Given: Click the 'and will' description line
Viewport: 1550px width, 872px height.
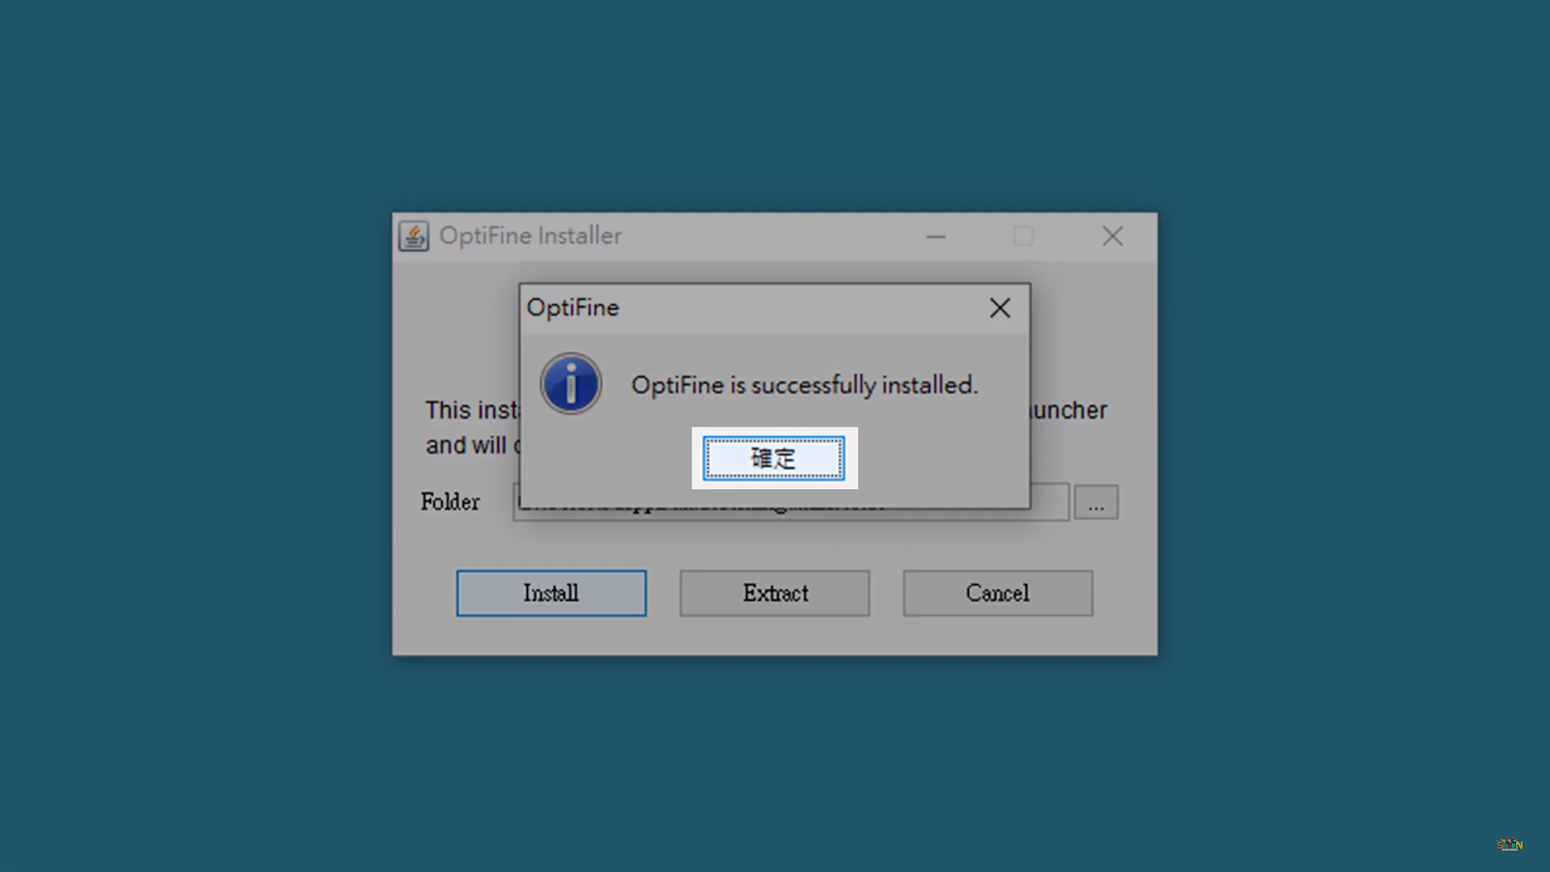Looking at the screenshot, I should (467, 445).
